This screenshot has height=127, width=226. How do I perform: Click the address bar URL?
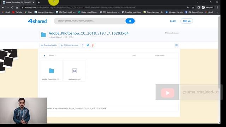(x=80, y=7)
